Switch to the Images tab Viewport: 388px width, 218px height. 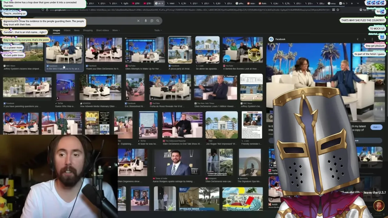(x=56, y=30)
